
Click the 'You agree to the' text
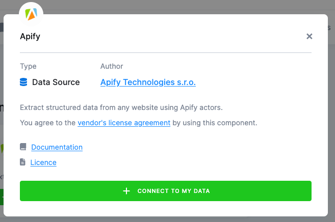pos(47,123)
